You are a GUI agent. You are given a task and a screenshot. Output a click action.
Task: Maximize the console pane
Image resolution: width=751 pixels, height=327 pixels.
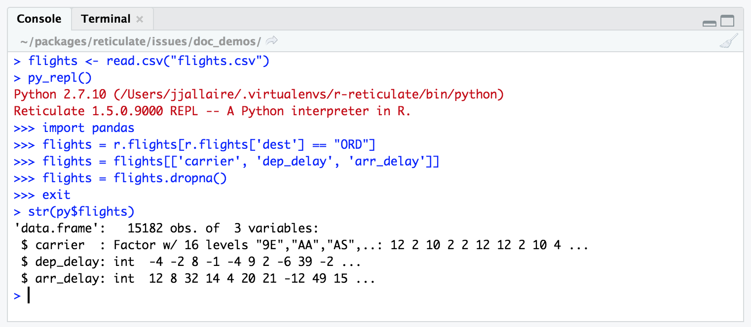pos(727,21)
